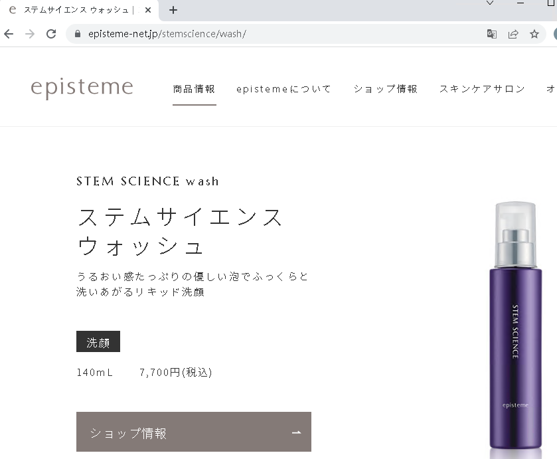Reload the page with the refresh icon
The image size is (557, 459).
pyautogui.click(x=51, y=34)
